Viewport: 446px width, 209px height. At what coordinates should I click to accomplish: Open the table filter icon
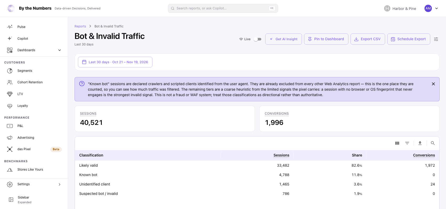coord(407,143)
